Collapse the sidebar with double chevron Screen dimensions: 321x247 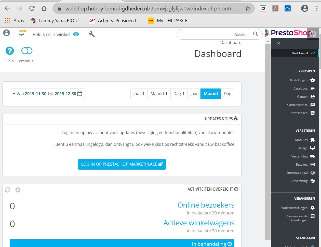click(x=278, y=43)
